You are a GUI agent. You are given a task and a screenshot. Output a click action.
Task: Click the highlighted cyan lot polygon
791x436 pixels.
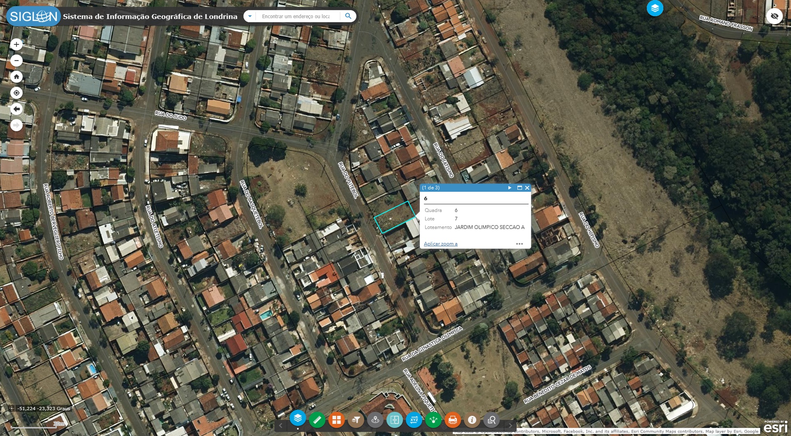(395, 218)
